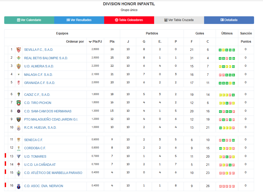Open SEVILLA F.C., S.A.D. team link

tap(39, 50)
